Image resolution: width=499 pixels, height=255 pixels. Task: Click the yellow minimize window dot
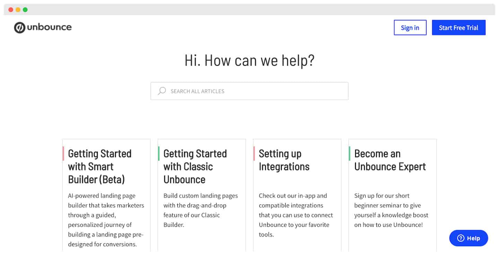click(18, 10)
